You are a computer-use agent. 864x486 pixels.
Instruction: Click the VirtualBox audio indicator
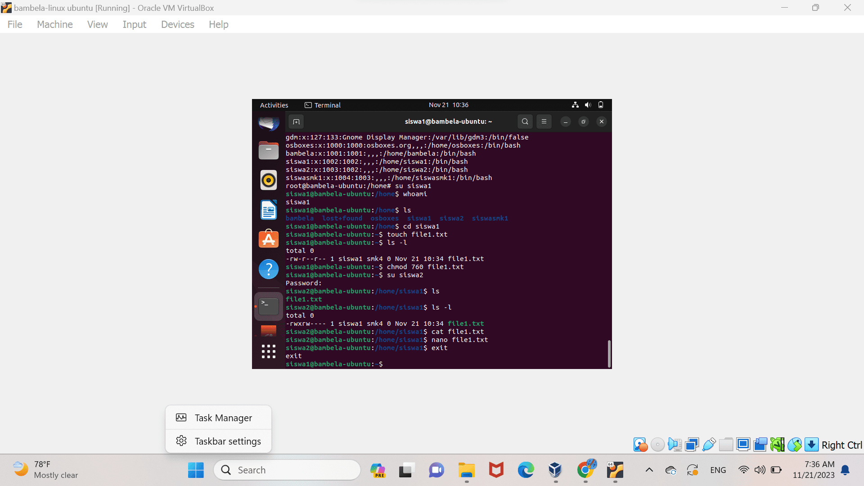click(x=675, y=445)
